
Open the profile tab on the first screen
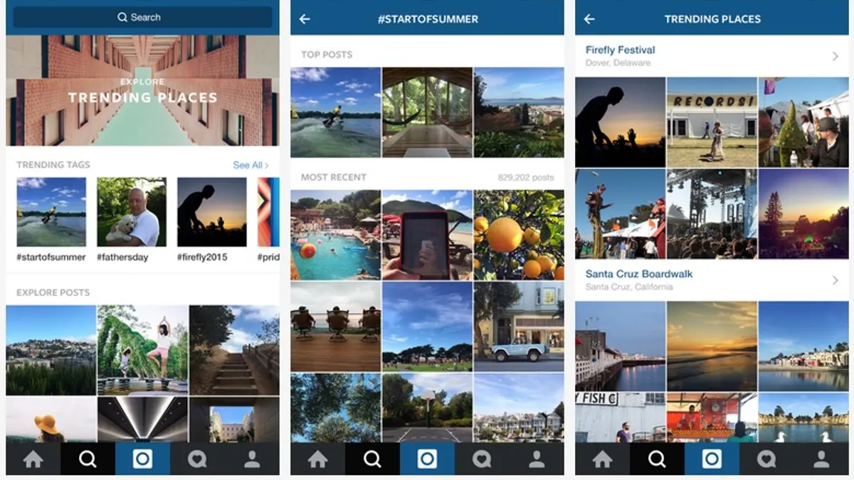252,459
